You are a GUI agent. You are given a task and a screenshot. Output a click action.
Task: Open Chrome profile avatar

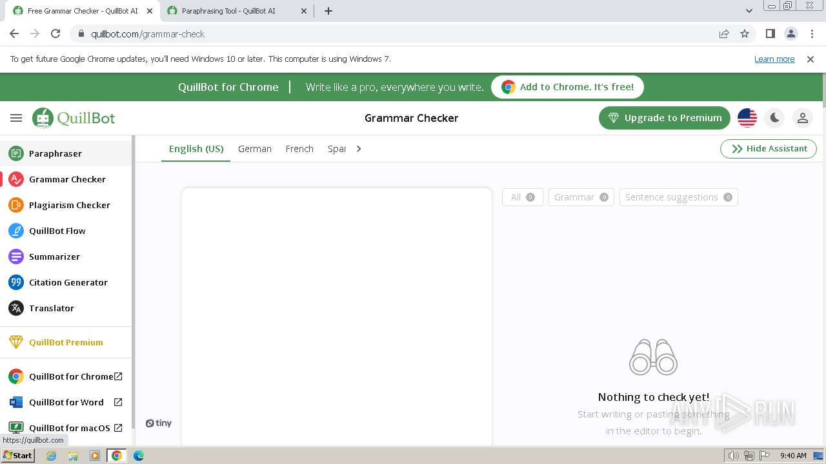[x=791, y=34]
